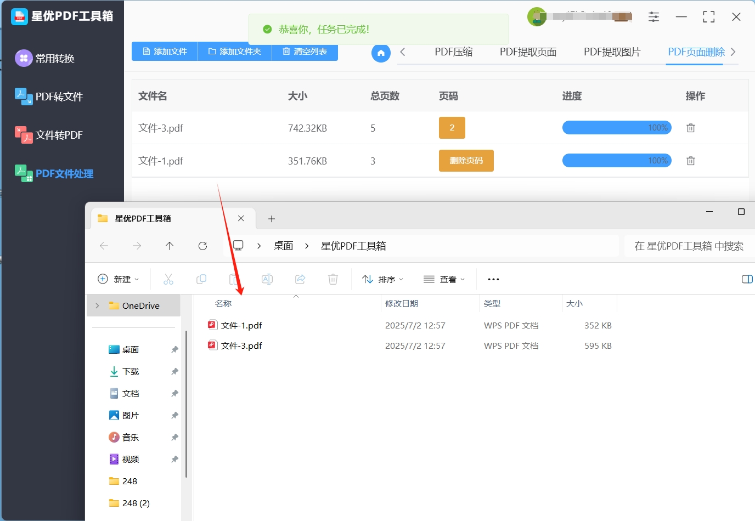This screenshot has height=521, width=755.
Task: Open 排序 sort dropdown
Action: tap(383, 279)
